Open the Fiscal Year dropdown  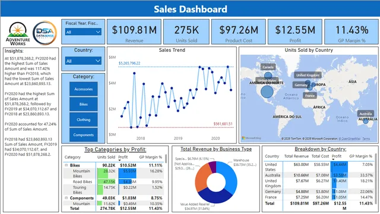(x=83, y=32)
